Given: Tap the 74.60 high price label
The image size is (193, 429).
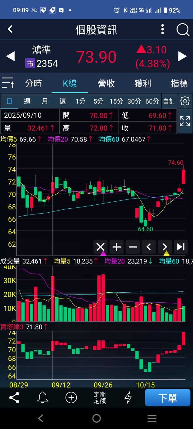Looking at the screenshot, I should (x=176, y=163).
